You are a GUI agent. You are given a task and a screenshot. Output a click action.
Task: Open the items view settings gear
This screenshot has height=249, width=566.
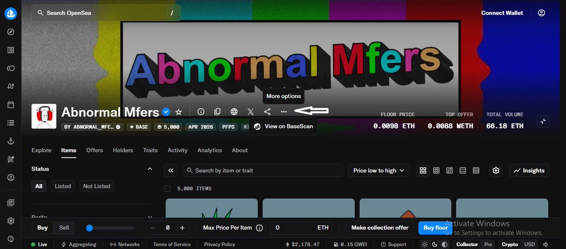(x=496, y=170)
